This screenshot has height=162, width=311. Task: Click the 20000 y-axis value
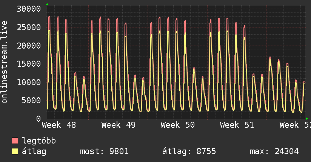click(29, 46)
